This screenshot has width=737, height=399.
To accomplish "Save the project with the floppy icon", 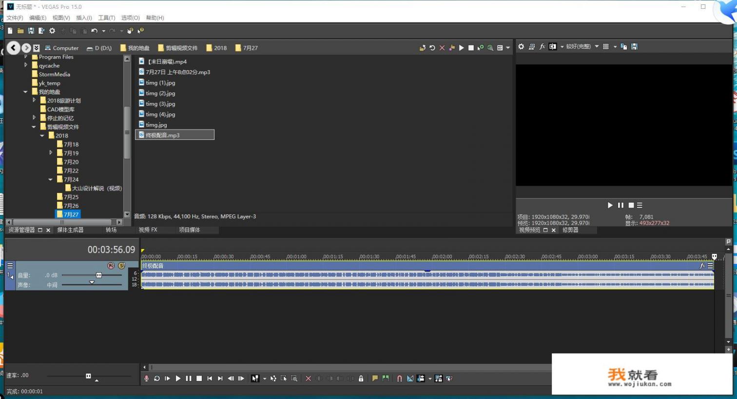I will click(x=31, y=31).
